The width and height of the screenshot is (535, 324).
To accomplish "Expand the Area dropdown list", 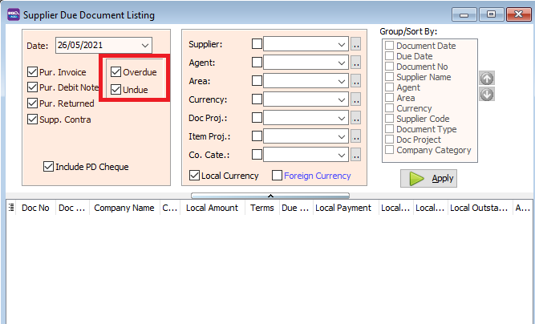I will [x=341, y=81].
